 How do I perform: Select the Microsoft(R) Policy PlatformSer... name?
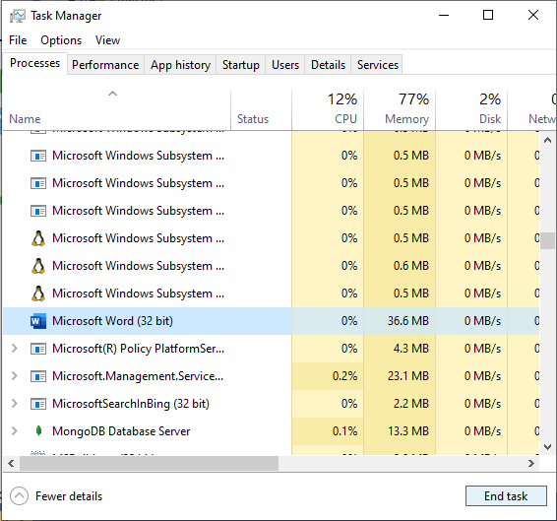138,349
